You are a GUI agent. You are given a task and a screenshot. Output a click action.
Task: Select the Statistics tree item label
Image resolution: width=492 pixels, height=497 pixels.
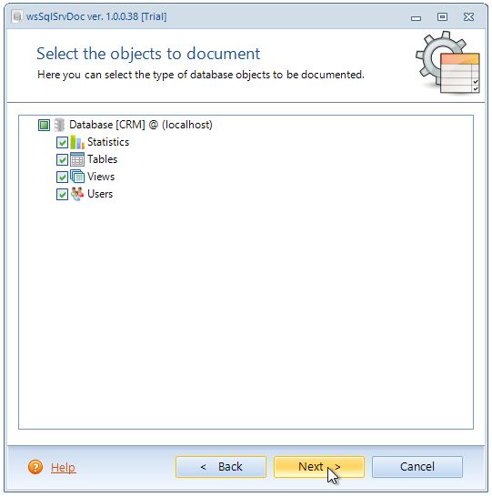click(x=108, y=142)
